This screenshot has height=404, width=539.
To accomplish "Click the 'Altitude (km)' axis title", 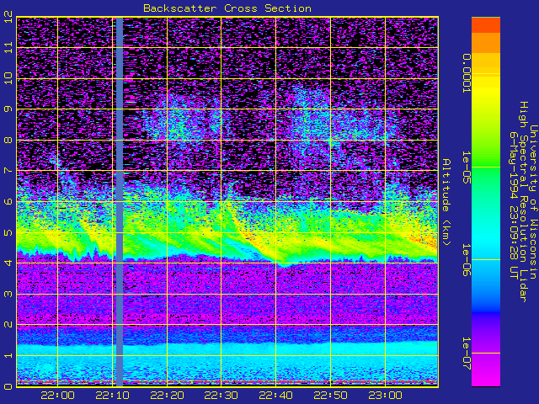I will coord(446,202).
